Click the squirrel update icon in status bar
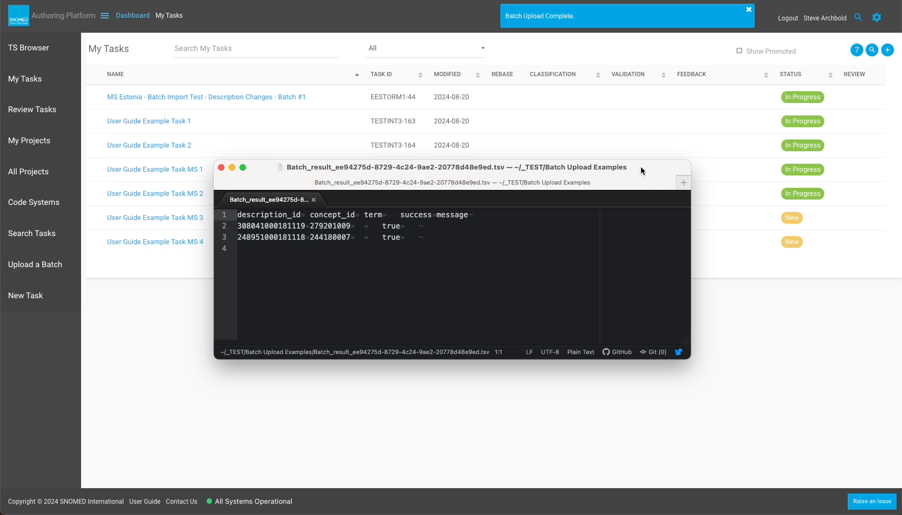This screenshot has width=902, height=515. click(679, 352)
